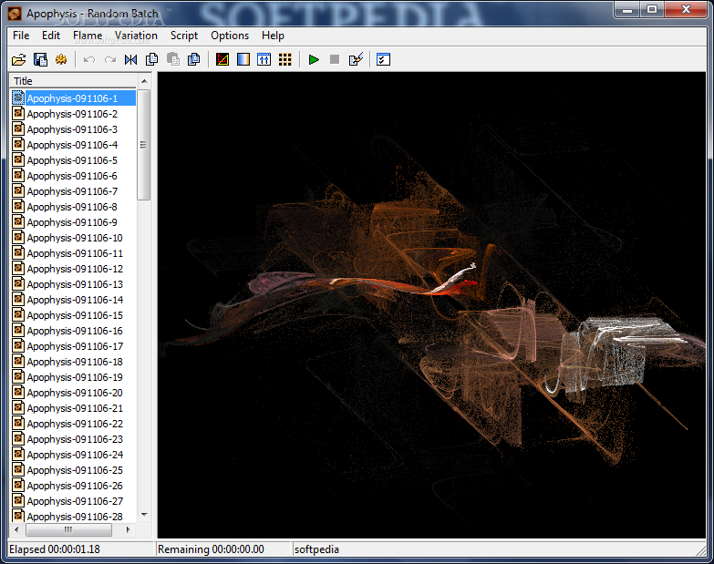The image size is (714, 564).
Task: Click the horizontal scrollbar thumb
Action: point(68,530)
